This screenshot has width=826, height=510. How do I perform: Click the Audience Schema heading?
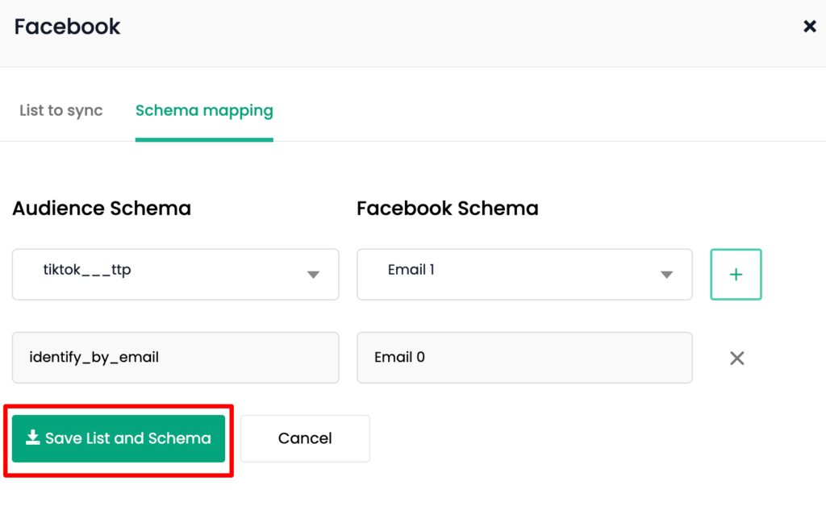pos(102,209)
